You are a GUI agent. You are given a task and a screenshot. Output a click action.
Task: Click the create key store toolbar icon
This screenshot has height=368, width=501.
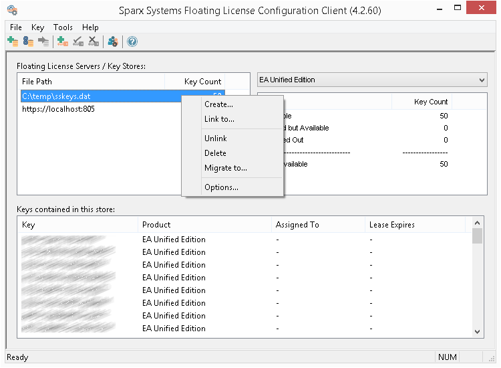(x=12, y=41)
